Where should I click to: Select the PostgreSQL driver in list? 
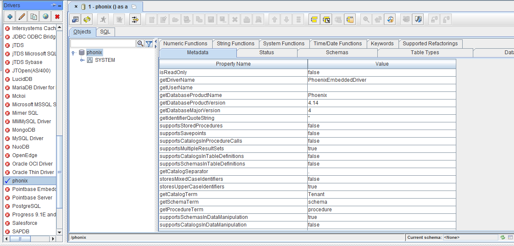26,206
